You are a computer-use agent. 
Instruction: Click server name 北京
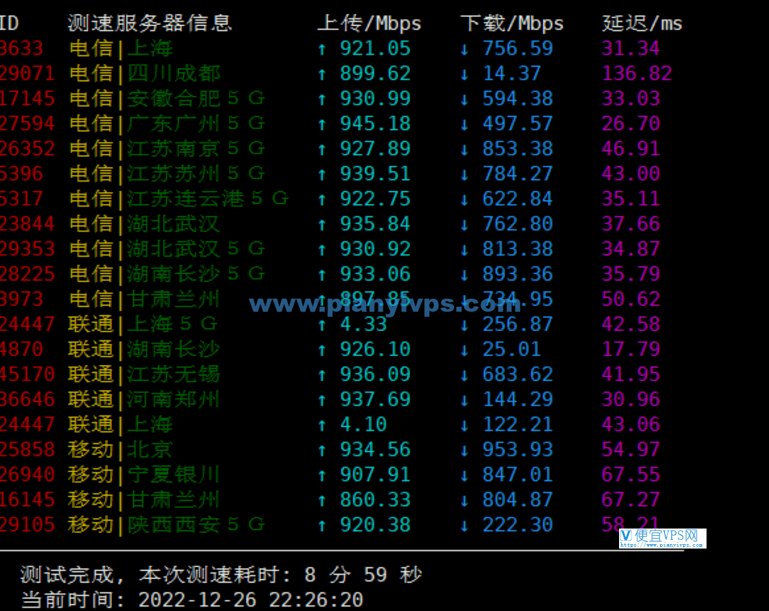150,449
